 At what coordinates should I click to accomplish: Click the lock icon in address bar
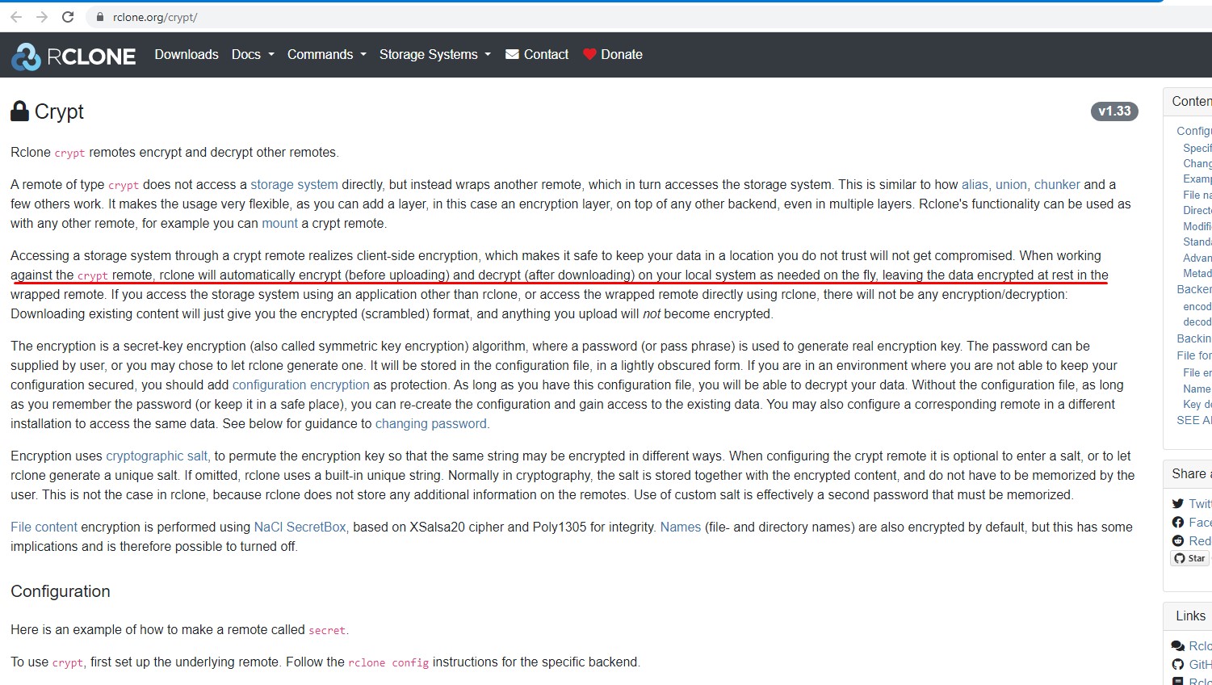coord(100,17)
